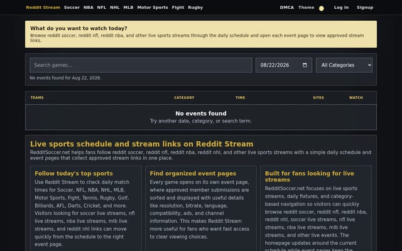Expand the All Categories dropdown
The width and height of the screenshot is (402, 251).
click(344, 65)
